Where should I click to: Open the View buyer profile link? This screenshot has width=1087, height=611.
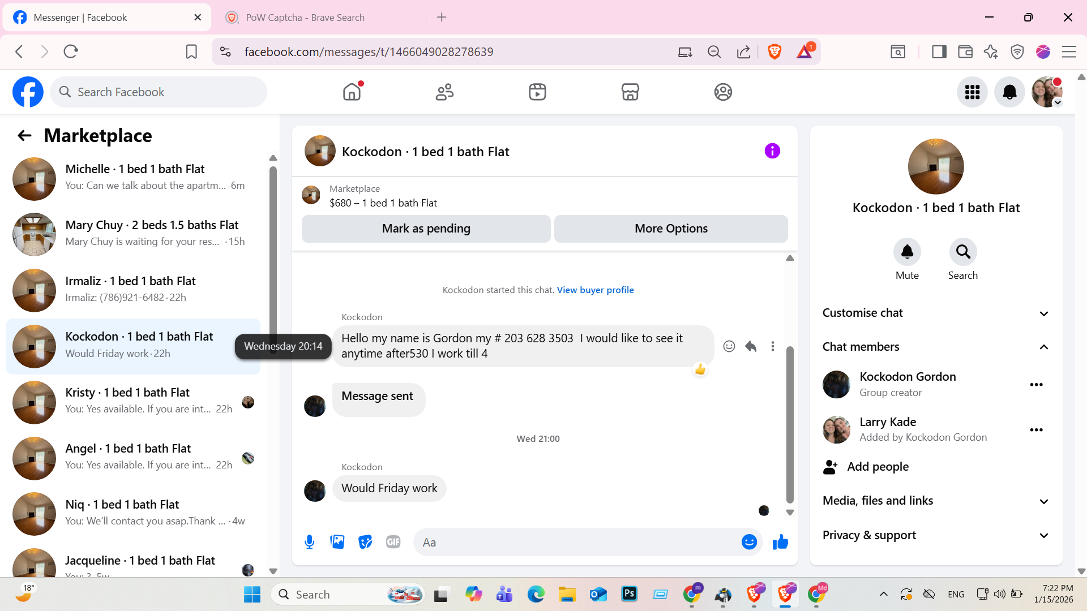point(595,290)
